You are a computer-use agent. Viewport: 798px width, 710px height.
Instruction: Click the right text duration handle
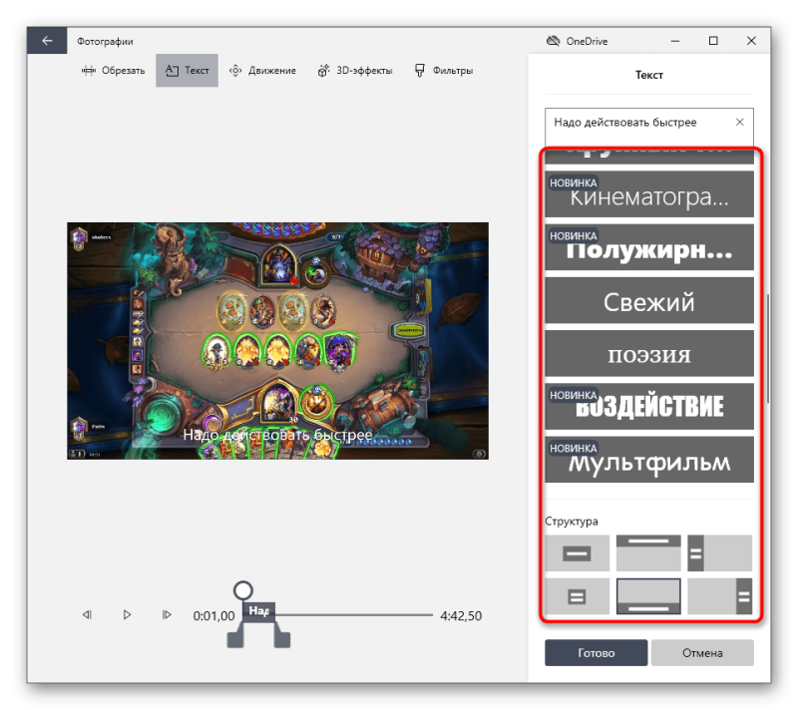(x=282, y=640)
